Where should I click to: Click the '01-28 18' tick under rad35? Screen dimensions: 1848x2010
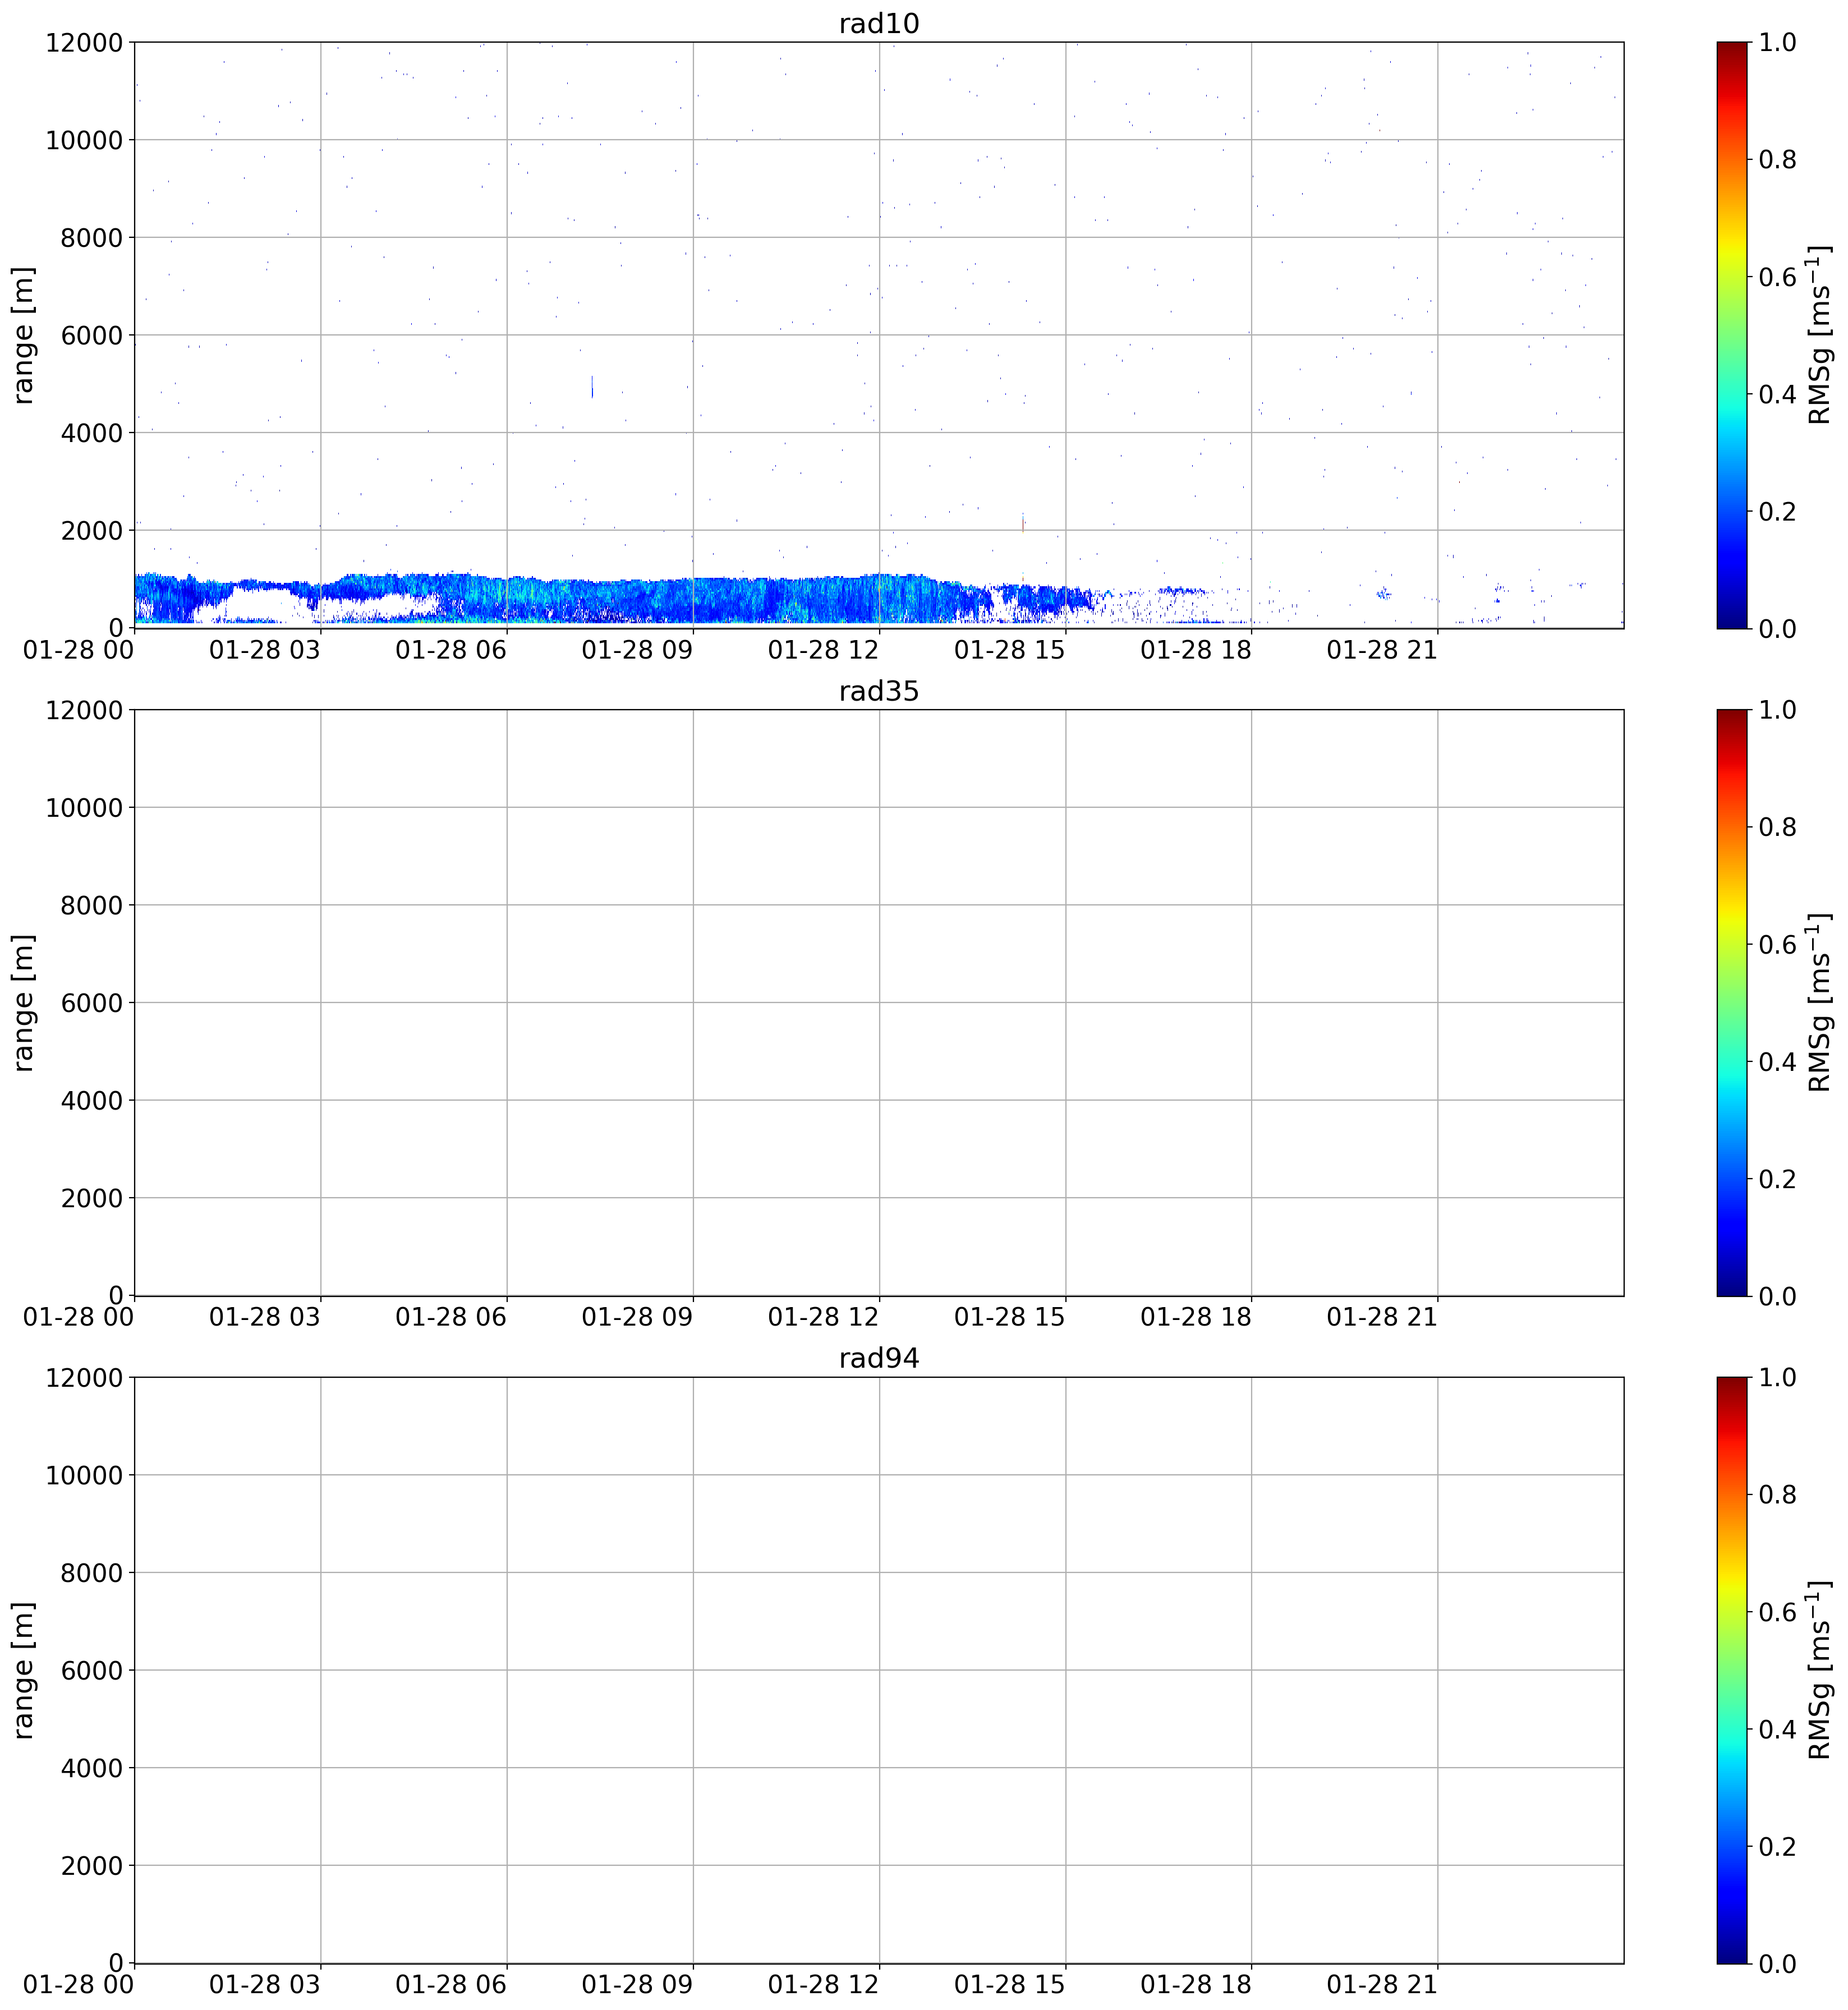pos(1196,1316)
